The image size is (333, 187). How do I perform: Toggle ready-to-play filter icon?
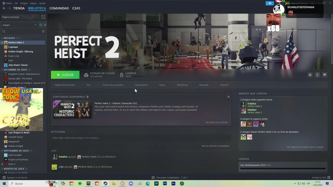pyautogui.click(x=45, y=25)
